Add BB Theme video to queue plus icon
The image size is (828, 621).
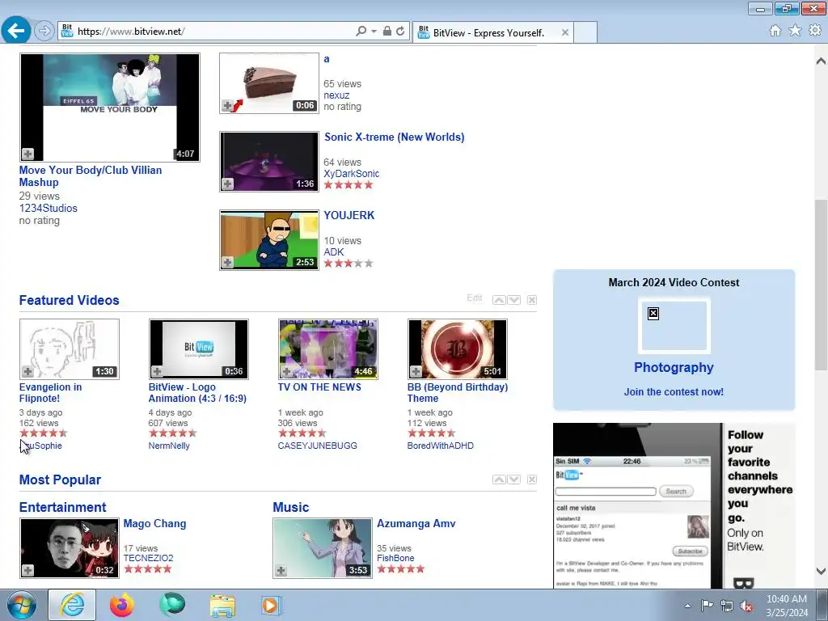pos(416,371)
